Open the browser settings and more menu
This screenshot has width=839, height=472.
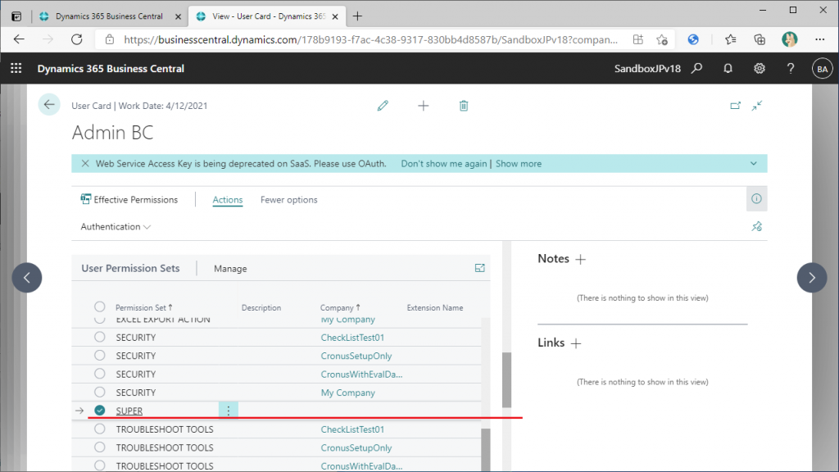(819, 39)
